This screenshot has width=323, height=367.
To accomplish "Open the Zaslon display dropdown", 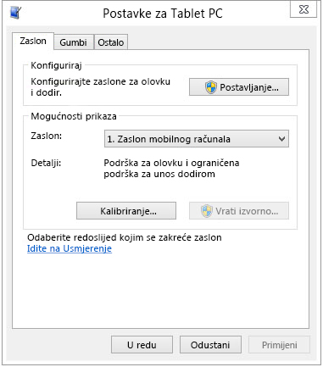I will tap(197, 139).
